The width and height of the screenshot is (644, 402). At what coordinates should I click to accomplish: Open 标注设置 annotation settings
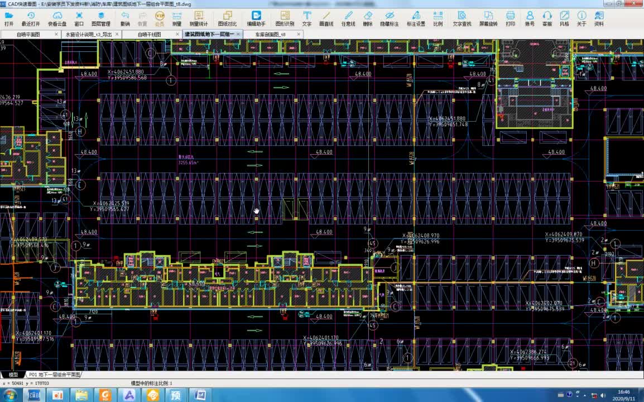pos(416,18)
